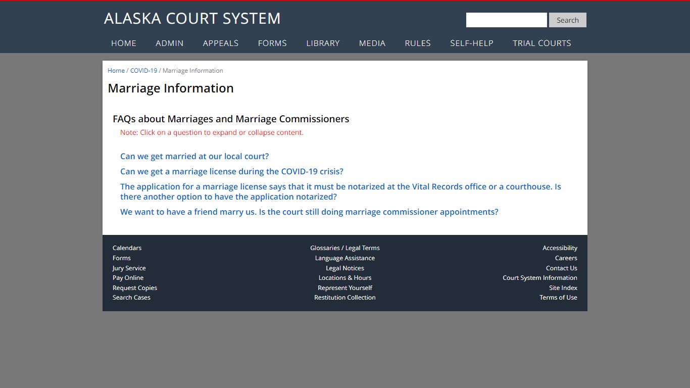Viewport: 690px width, 388px height.
Task: Open the HOME menu item
Action: (124, 43)
